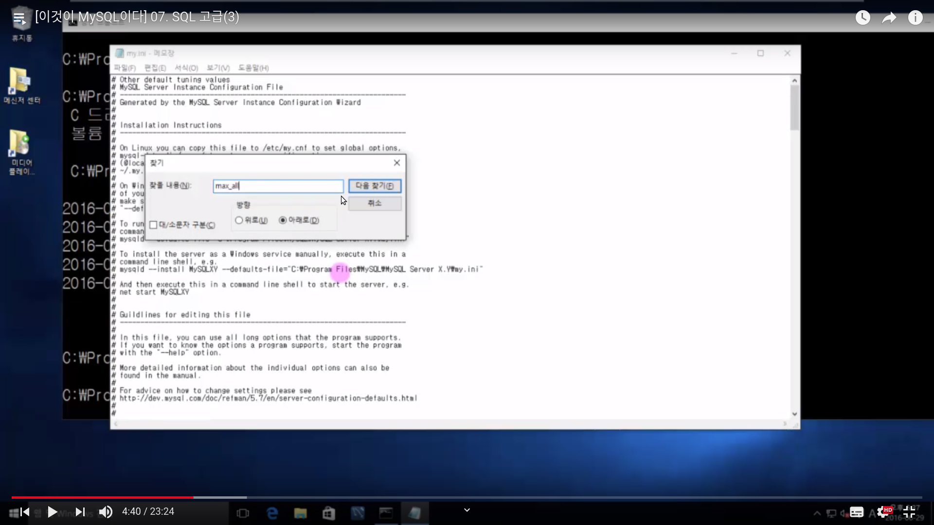
Task: Open 미디어 플레이어 desktop icon
Action: point(21,152)
